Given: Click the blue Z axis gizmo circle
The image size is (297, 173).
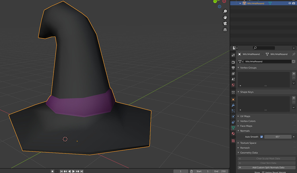Looking at the screenshot, I should pyautogui.click(x=220, y=6).
